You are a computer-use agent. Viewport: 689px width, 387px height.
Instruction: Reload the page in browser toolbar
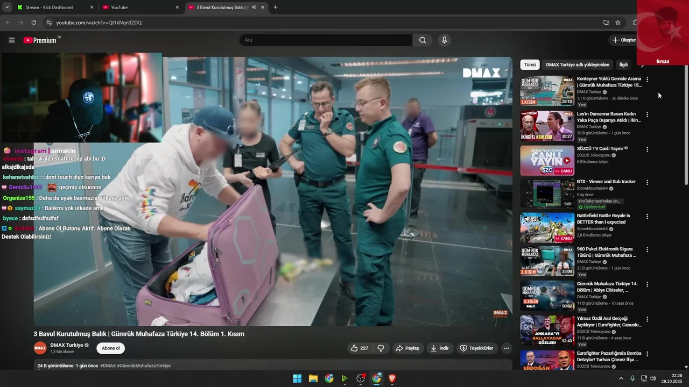tap(33, 23)
